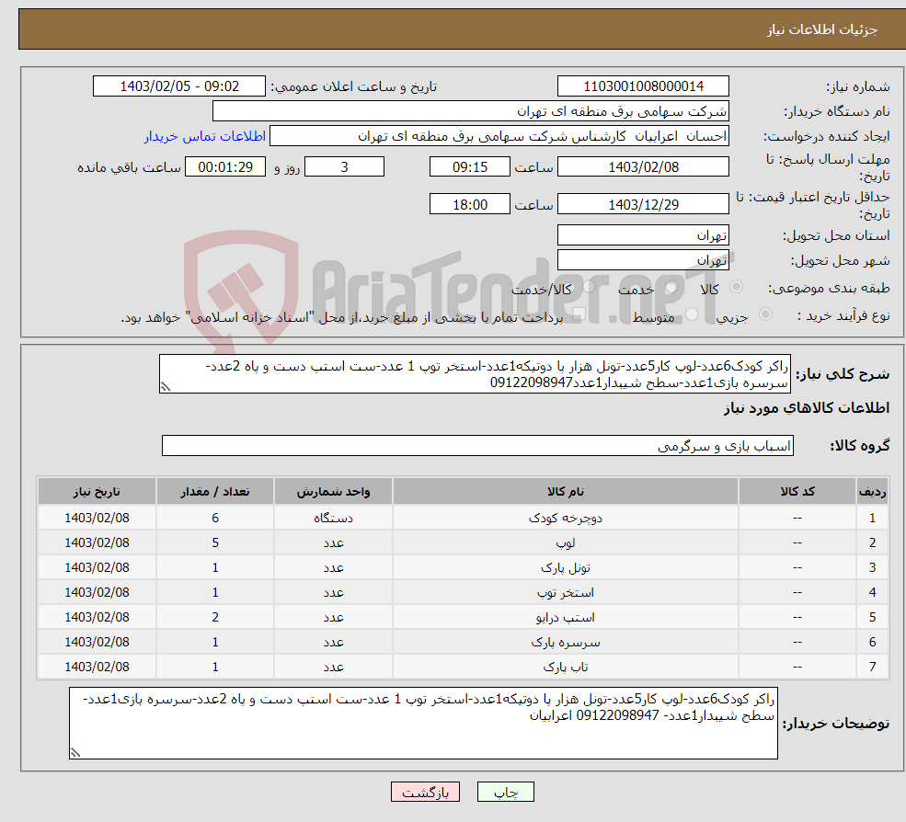Click the date cell in دوچرخه کودک row
This screenshot has height=822, width=906.
coord(97,519)
